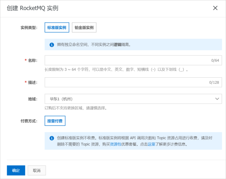Click the 付费方式 label

point(29,121)
